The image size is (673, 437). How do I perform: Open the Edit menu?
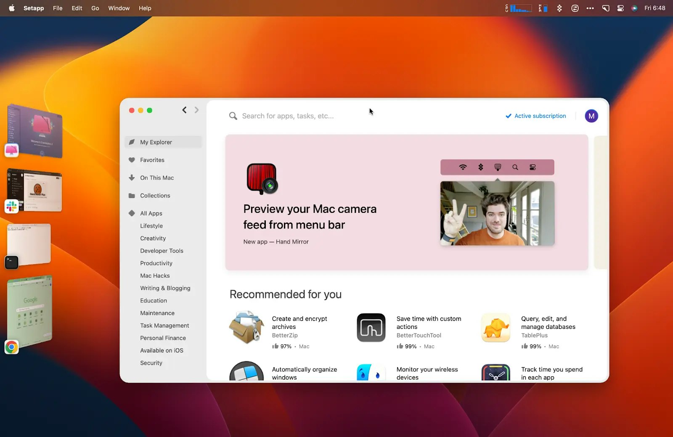77,8
